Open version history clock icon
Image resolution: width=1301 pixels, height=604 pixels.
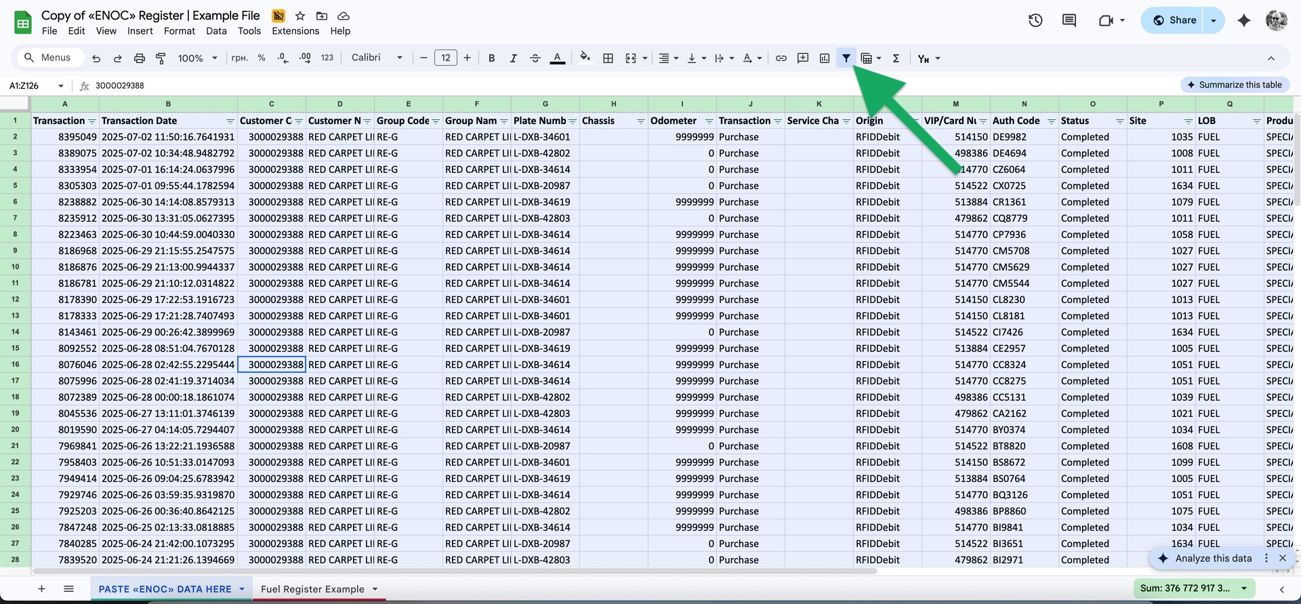pyautogui.click(x=1035, y=20)
